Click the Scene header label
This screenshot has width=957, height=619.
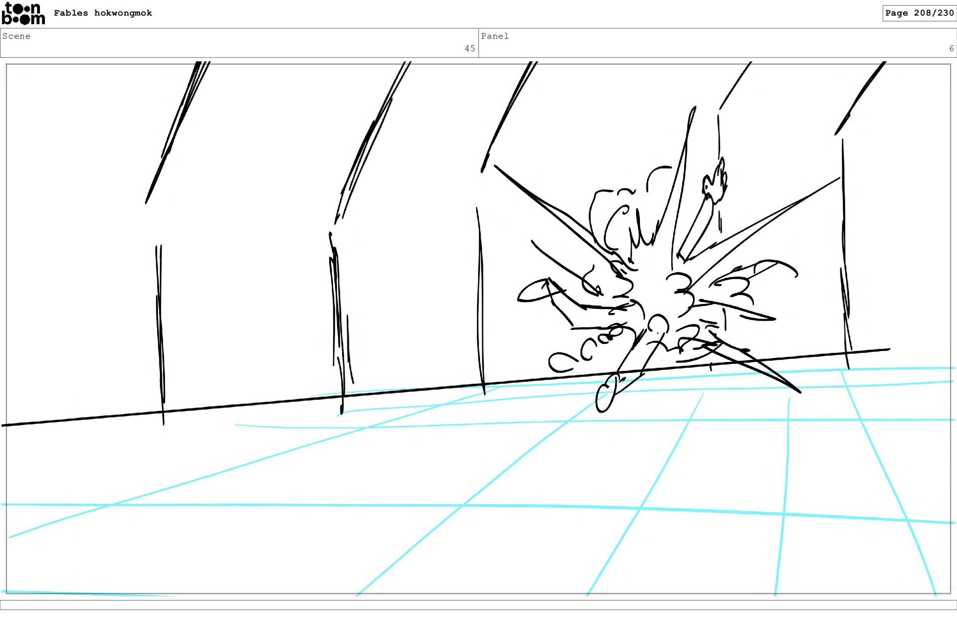click(x=16, y=36)
